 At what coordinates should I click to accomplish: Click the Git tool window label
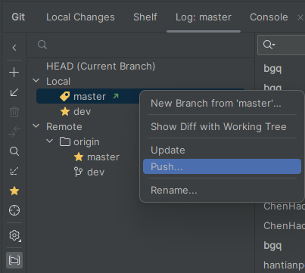pos(18,17)
